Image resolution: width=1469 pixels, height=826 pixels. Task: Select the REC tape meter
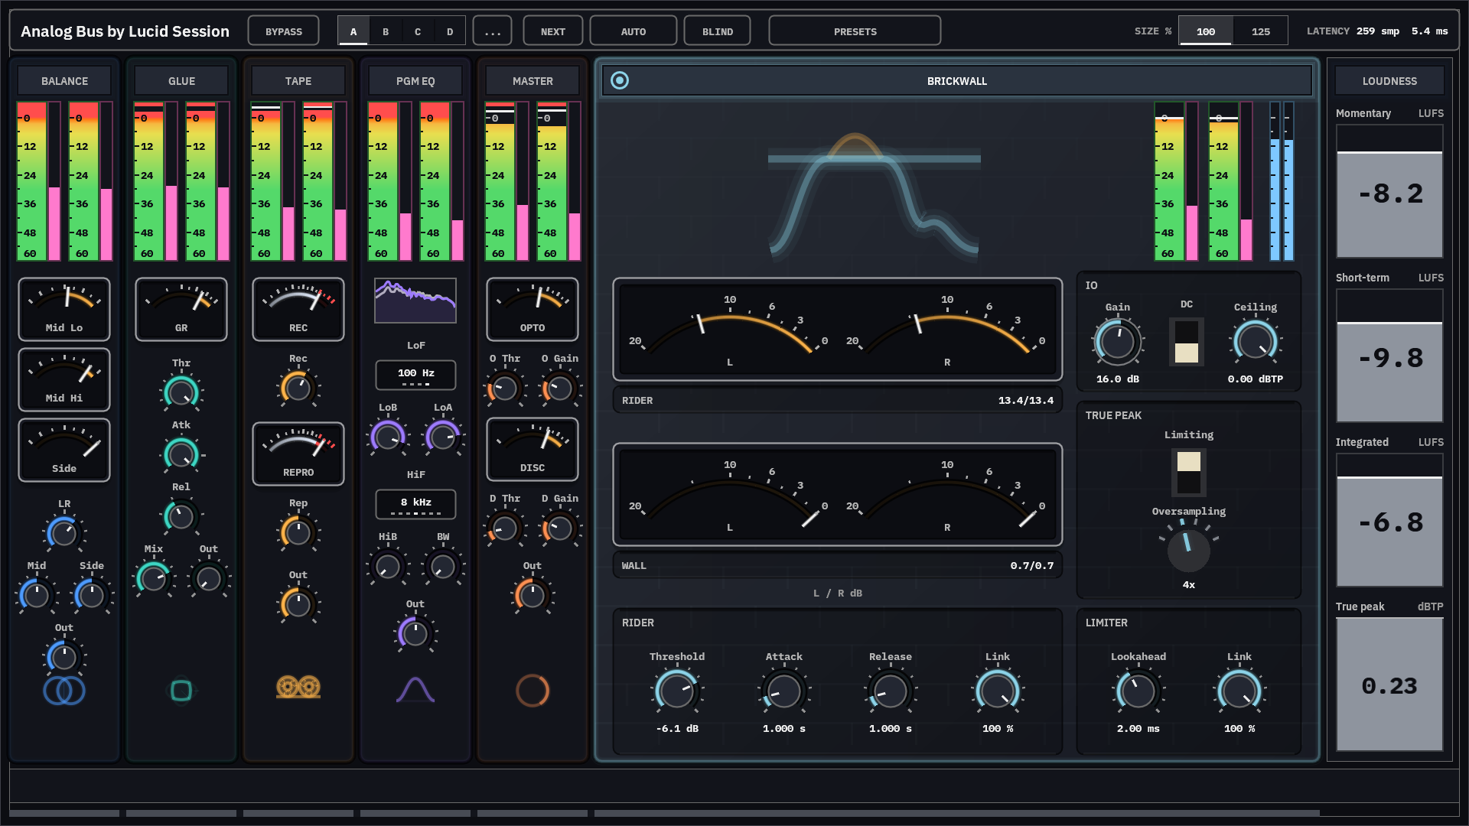tap(298, 309)
